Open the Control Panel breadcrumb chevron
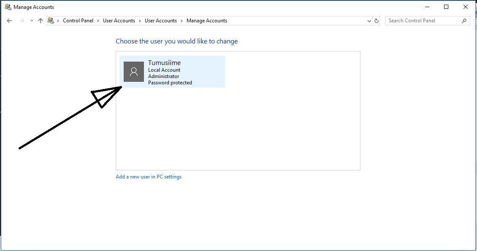 click(98, 20)
